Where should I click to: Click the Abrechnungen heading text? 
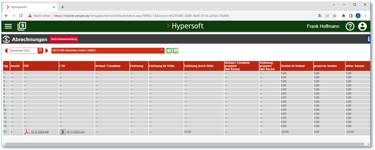[x=30, y=39]
